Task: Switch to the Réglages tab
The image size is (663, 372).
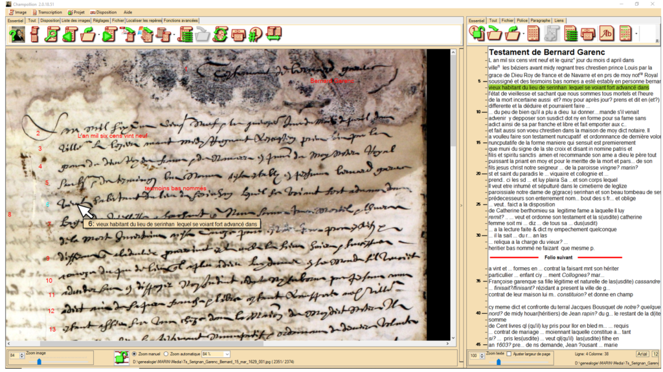Action: tap(100, 20)
